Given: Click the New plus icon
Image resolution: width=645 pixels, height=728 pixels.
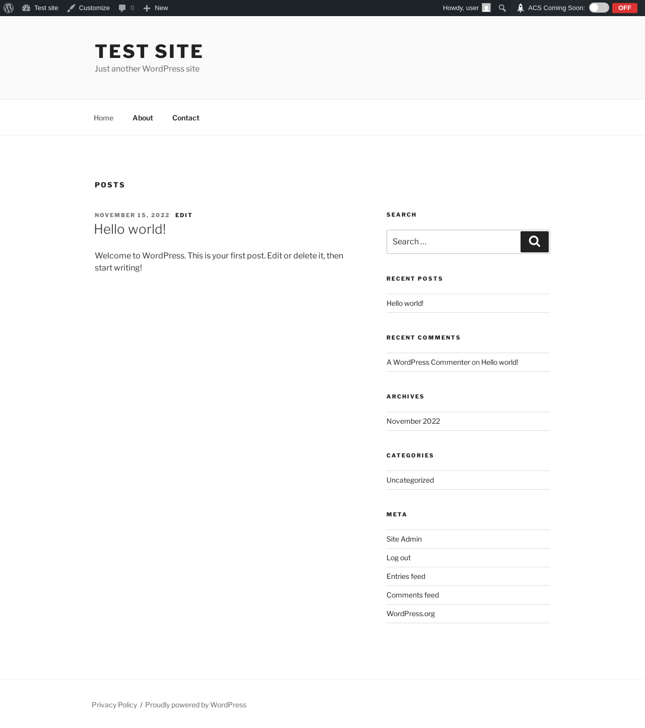Looking at the screenshot, I should point(147,8).
